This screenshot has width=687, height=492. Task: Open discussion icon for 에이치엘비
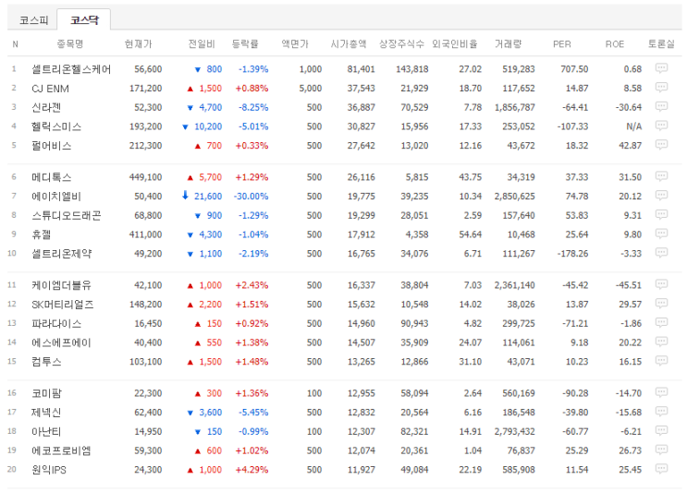point(661,196)
